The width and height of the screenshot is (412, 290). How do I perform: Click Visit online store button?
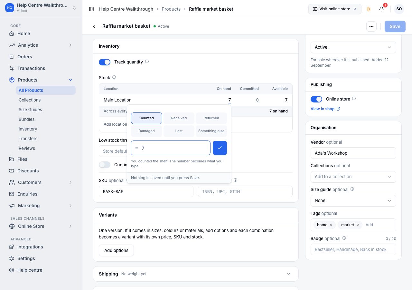335,9
